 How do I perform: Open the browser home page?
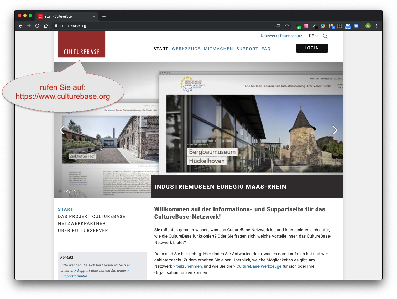(46, 26)
